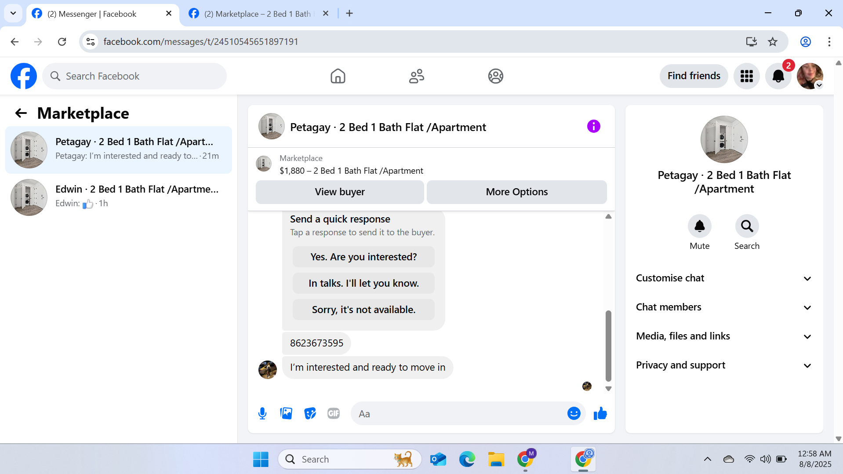Attach a photo with the image icon
The width and height of the screenshot is (843, 474).
(286, 413)
